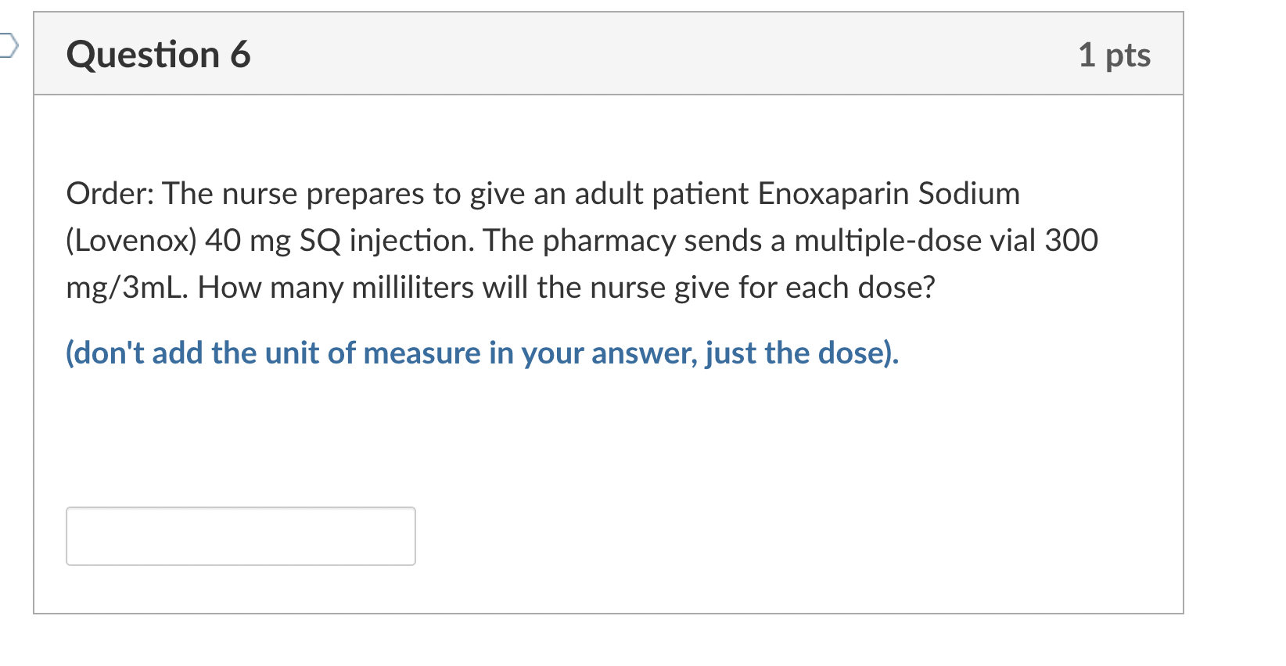Flag Question 6 using the bookmark icon

click(7, 46)
